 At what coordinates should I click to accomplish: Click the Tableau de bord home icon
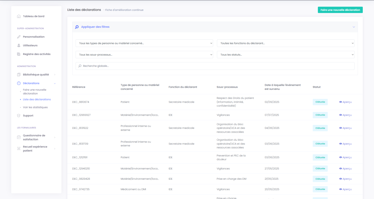point(19,16)
